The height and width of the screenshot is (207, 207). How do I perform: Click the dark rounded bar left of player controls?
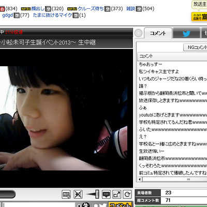pyautogui.click(x=8, y=195)
